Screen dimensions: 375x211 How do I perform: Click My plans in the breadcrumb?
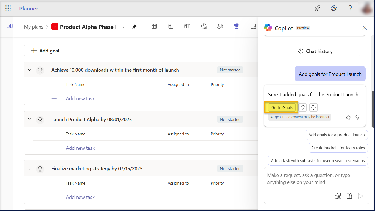point(33,27)
